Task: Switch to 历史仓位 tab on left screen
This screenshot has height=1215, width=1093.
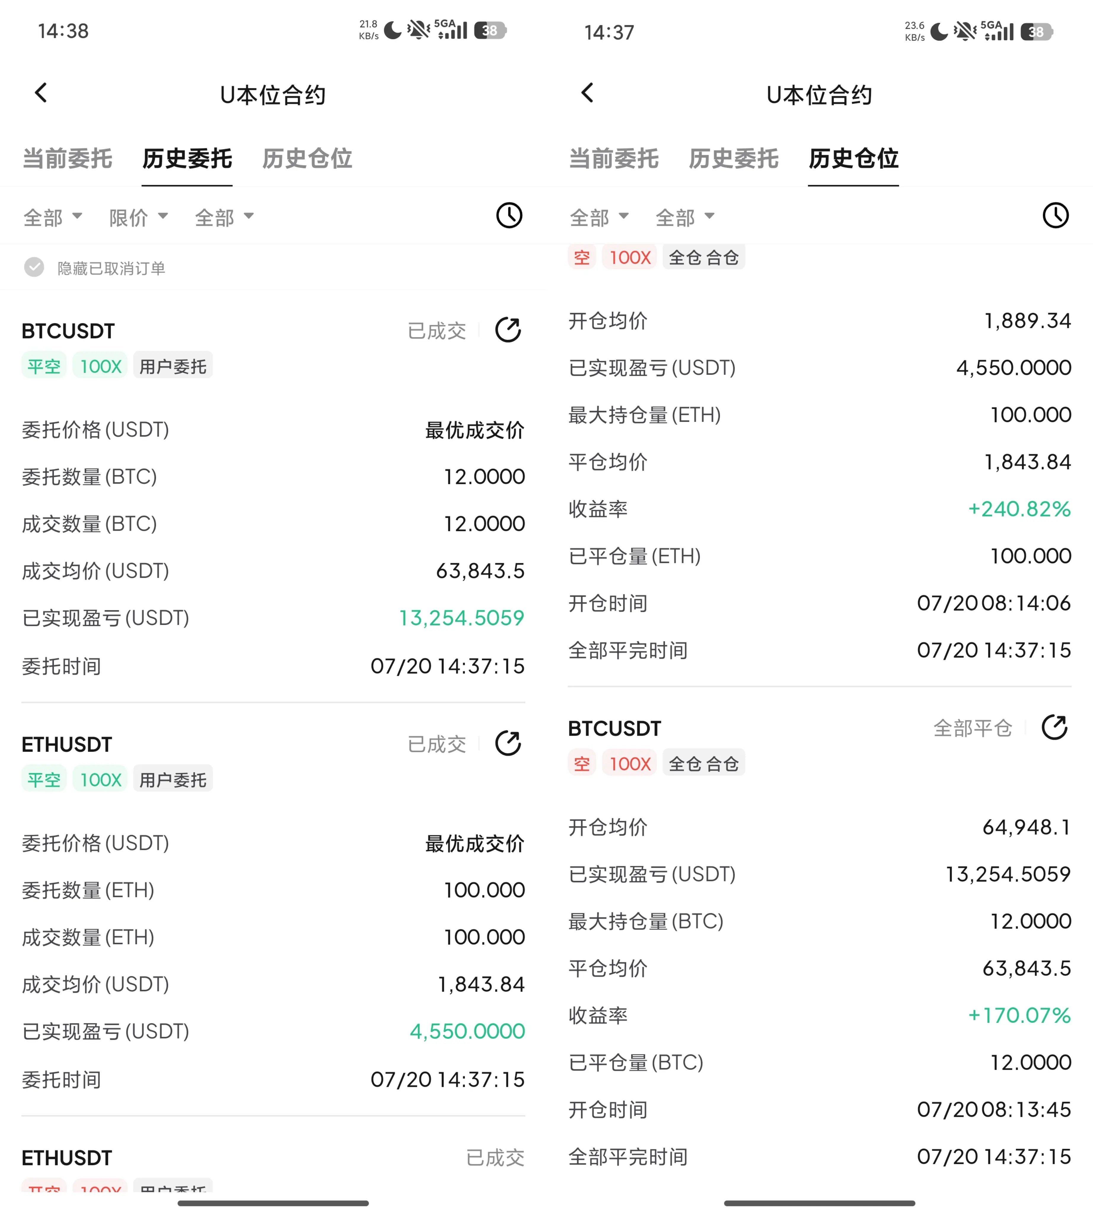Action: click(307, 159)
